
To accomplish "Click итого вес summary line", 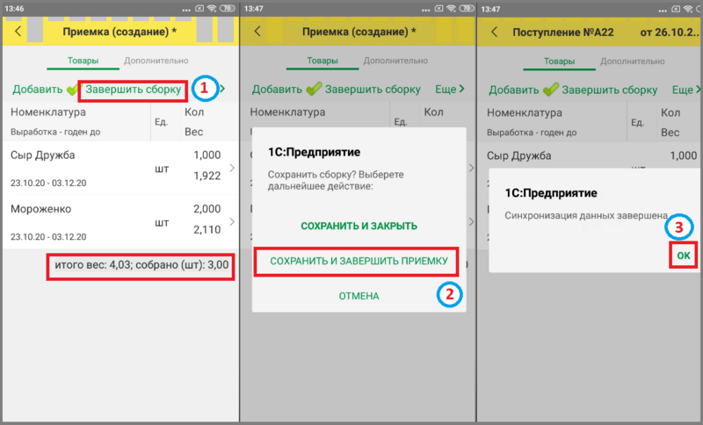I will (141, 265).
